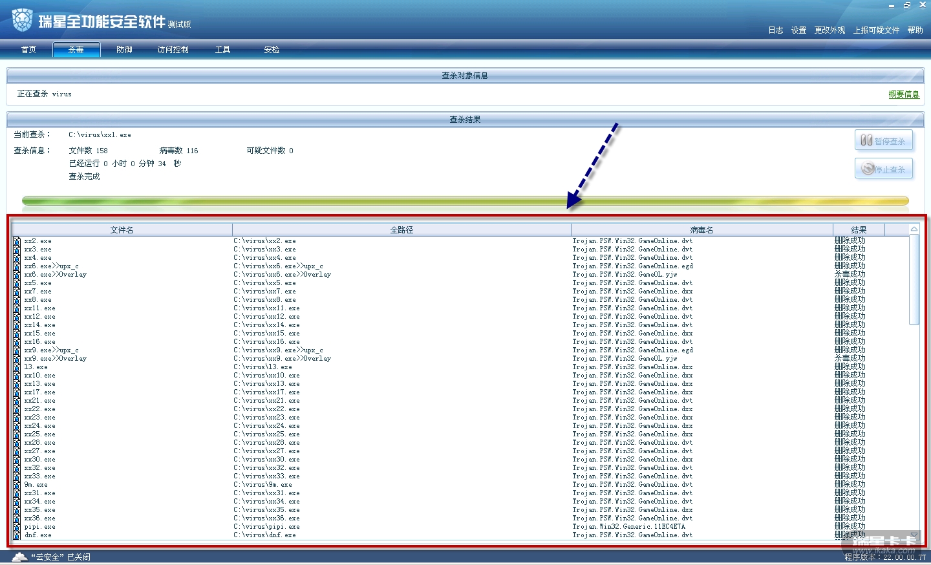Click the virus name in the xx6.exe>>upx_c row

[632, 266]
